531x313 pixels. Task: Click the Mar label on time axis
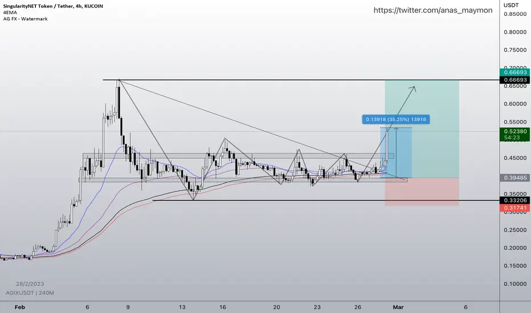tap(398, 307)
